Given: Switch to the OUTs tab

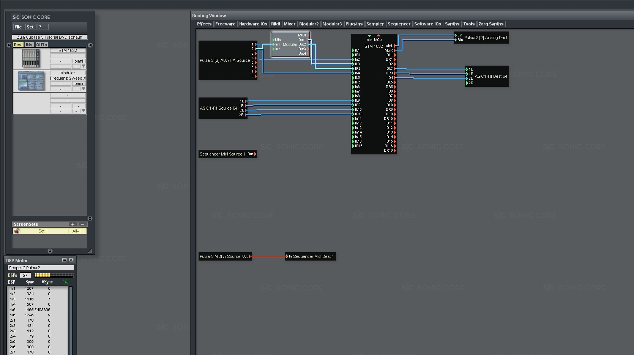Looking at the screenshot, I should coord(42,45).
